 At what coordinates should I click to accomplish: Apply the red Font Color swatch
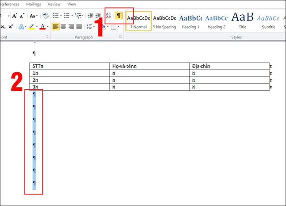click(42, 27)
